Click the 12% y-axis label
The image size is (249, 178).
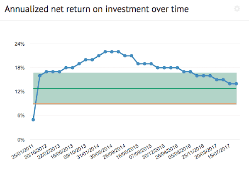pyautogui.click(x=20, y=92)
